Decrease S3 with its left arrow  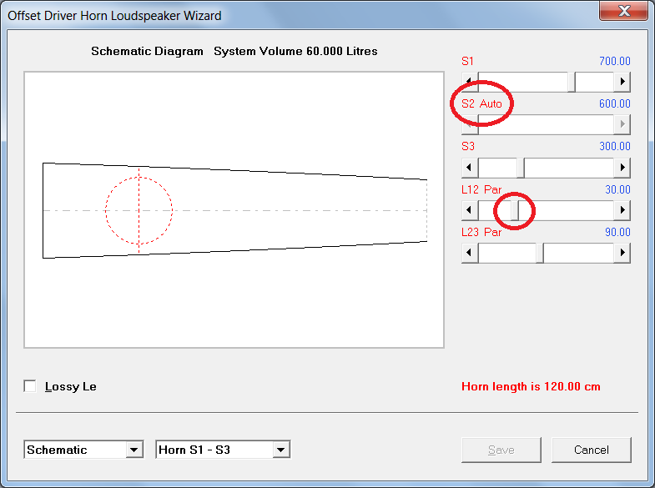470,168
